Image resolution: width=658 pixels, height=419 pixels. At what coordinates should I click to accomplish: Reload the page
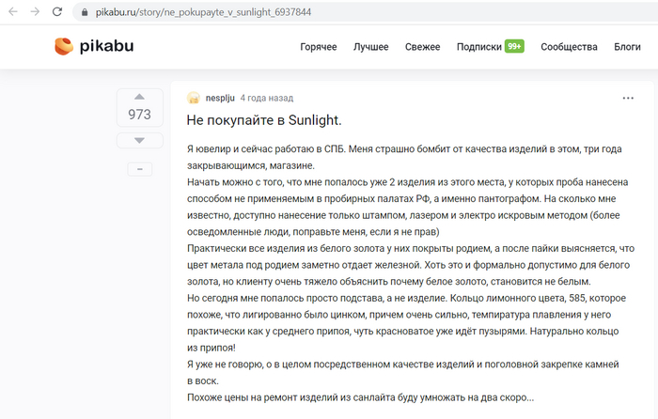[x=58, y=12]
